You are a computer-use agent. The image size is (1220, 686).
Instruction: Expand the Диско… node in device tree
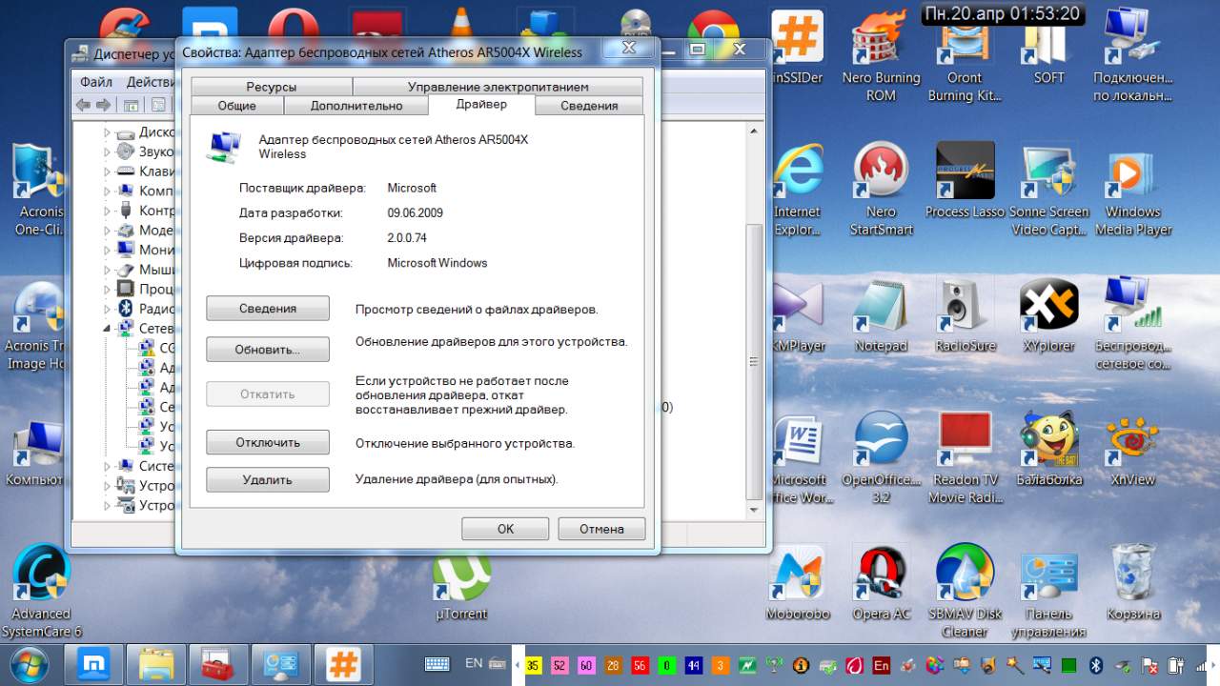coord(107,132)
